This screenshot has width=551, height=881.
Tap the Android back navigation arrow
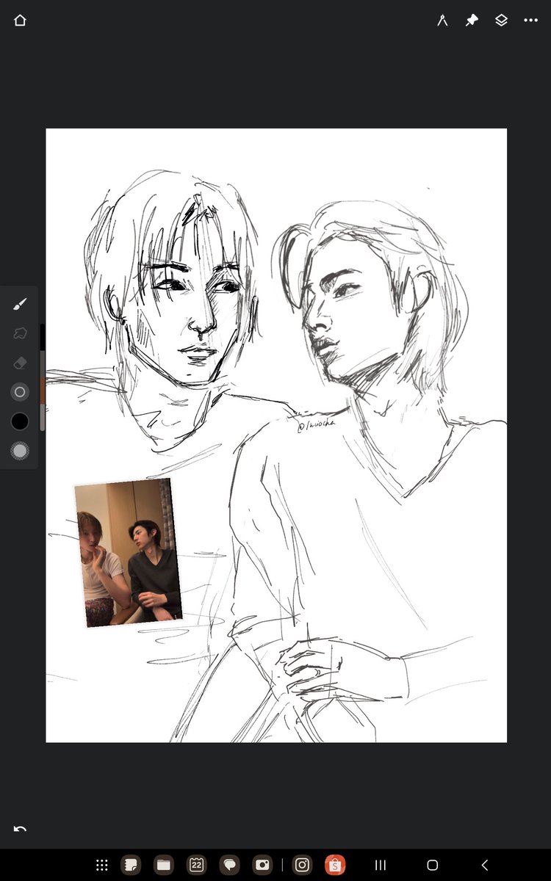(x=484, y=865)
